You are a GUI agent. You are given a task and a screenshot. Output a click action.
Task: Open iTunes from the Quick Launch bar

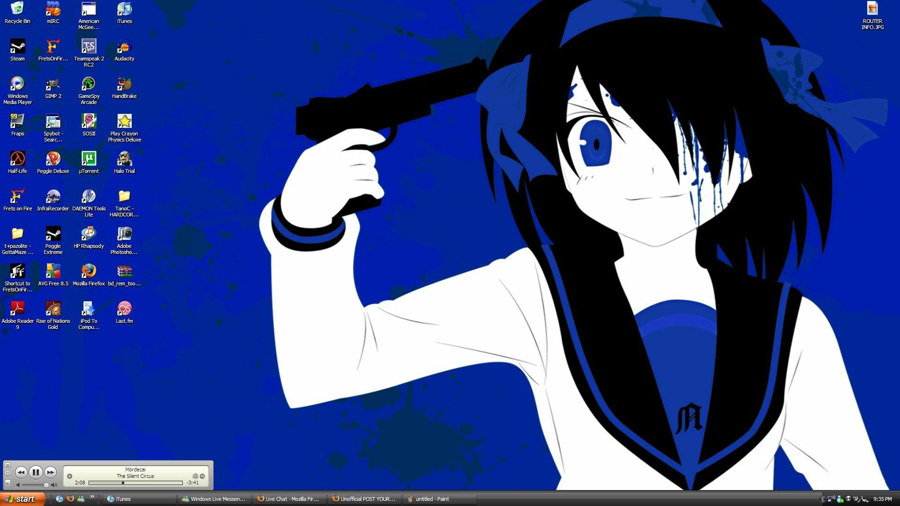[x=60, y=499]
